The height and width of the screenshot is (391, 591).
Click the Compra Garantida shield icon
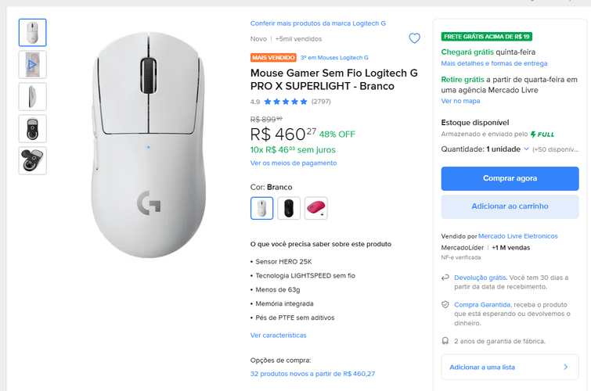pos(445,304)
